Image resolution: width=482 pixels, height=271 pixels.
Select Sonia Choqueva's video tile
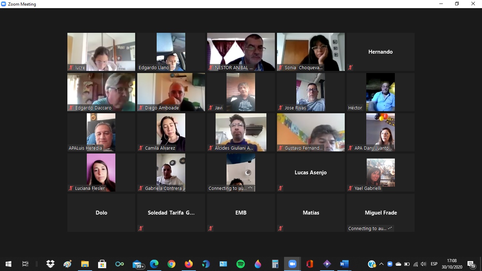click(x=311, y=52)
